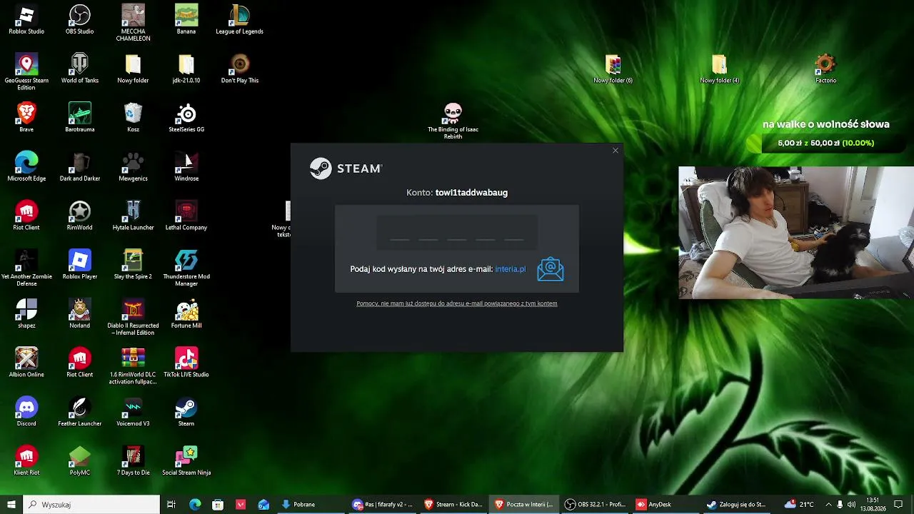The image size is (914, 514).
Task: Switch to the Discord fifarafy v2 taskbar window
Action: tap(383, 505)
